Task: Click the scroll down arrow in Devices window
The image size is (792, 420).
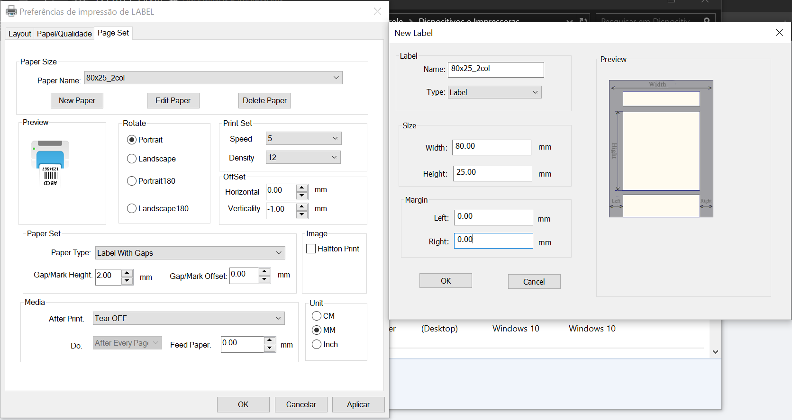Action: pos(716,352)
